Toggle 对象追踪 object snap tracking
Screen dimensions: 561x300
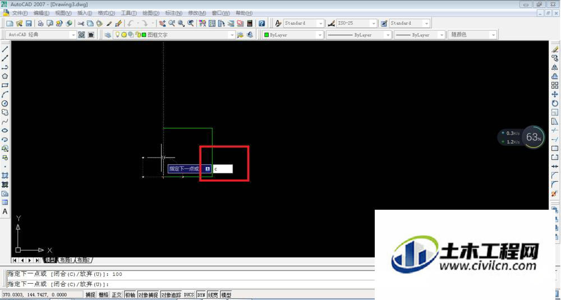(171, 295)
